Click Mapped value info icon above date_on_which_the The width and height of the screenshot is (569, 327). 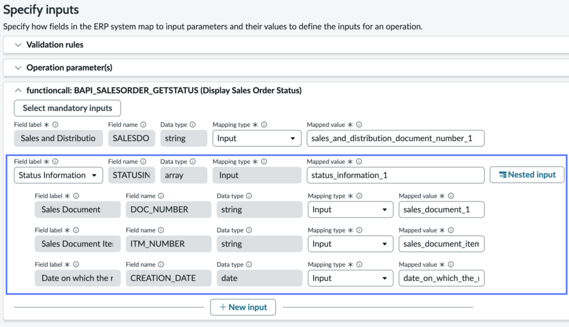(451, 265)
